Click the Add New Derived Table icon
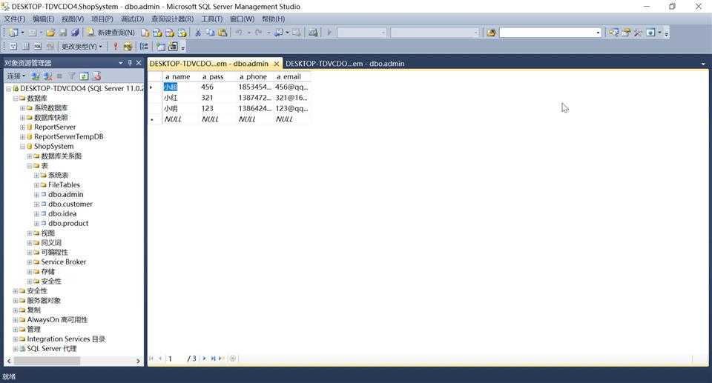712x383 pixels. (x=173, y=46)
